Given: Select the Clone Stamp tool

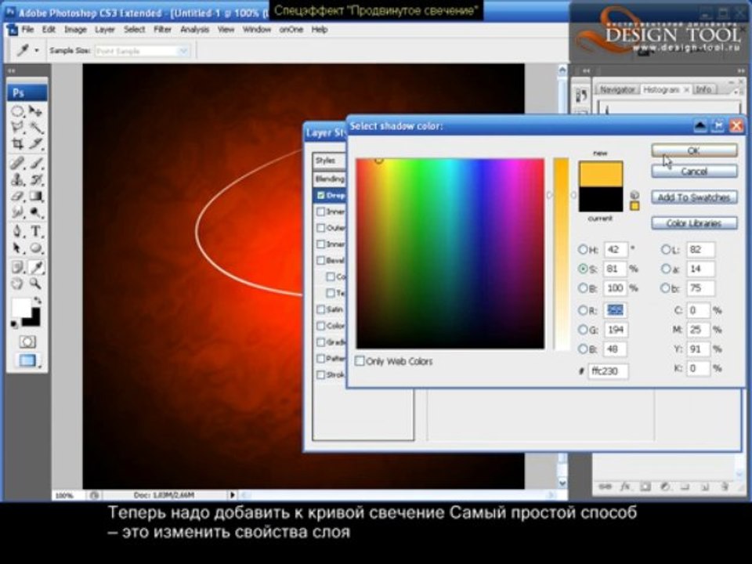Looking at the screenshot, I should (18, 180).
